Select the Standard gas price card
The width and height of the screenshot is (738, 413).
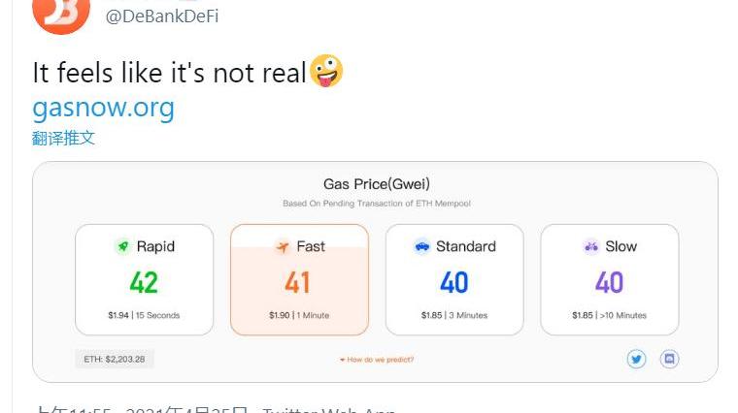pos(454,280)
